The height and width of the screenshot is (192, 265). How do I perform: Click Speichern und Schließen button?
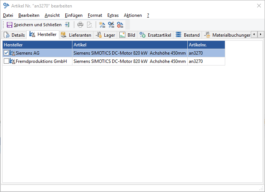[34, 25]
